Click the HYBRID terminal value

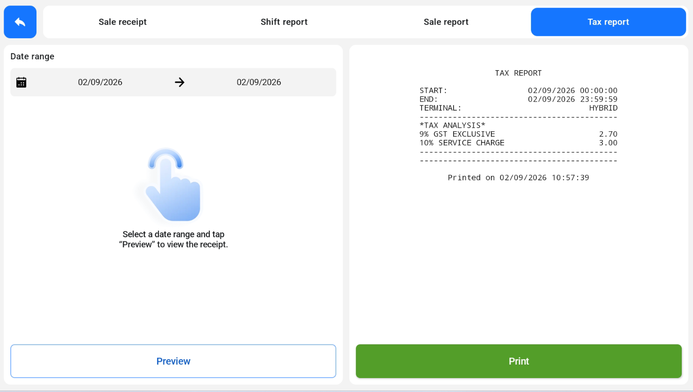click(603, 108)
